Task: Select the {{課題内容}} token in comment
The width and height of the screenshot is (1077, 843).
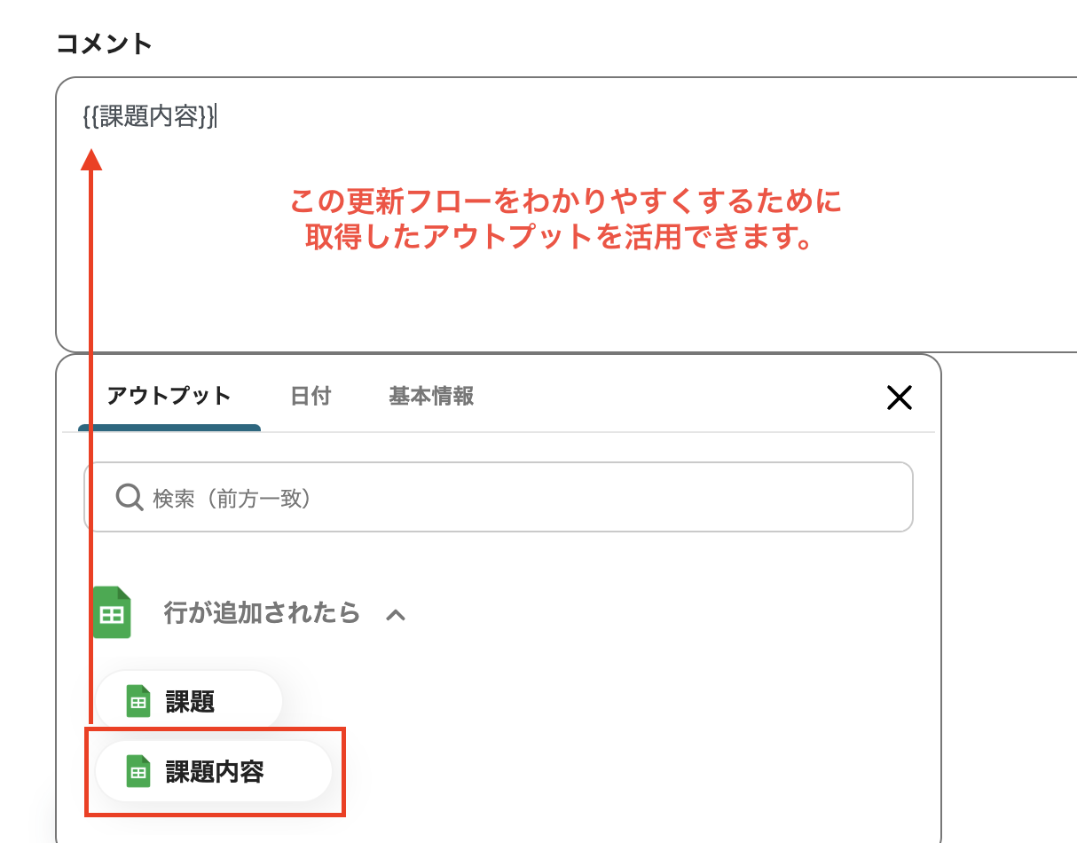Action: click(148, 116)
